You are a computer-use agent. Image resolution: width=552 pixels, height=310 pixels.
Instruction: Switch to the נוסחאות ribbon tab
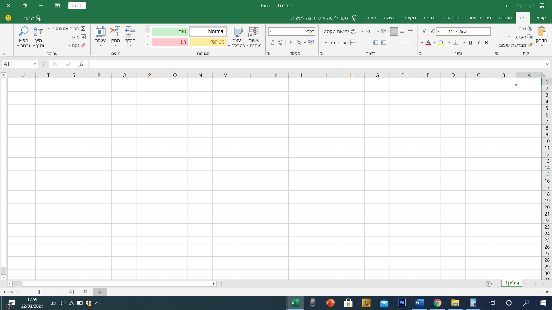(x=451, y=18)
